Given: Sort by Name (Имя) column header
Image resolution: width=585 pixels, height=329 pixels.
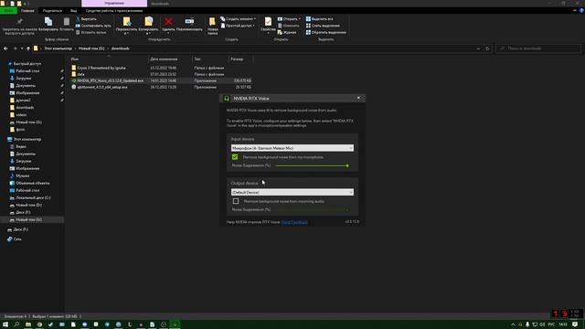Looking at the screenshot, I should pyautogui.click(x=109, y=58).
